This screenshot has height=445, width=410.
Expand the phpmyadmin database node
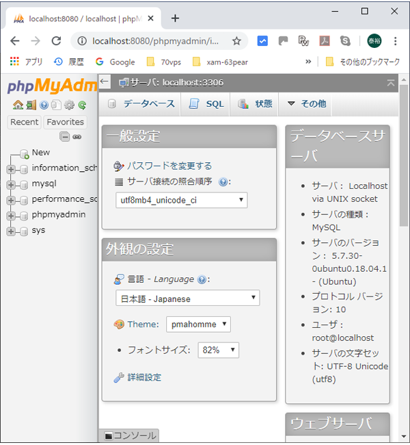click(11, 216)
